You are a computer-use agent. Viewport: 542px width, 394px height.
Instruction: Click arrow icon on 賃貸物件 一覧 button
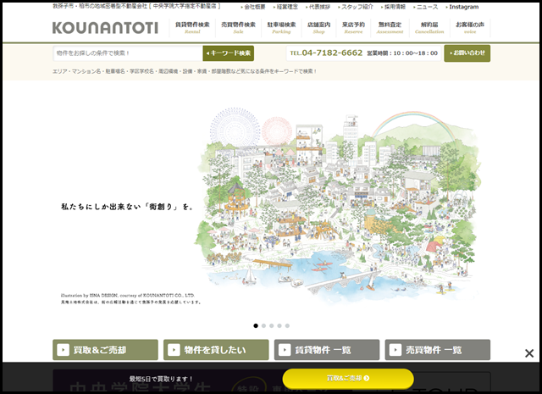[285, 350]
